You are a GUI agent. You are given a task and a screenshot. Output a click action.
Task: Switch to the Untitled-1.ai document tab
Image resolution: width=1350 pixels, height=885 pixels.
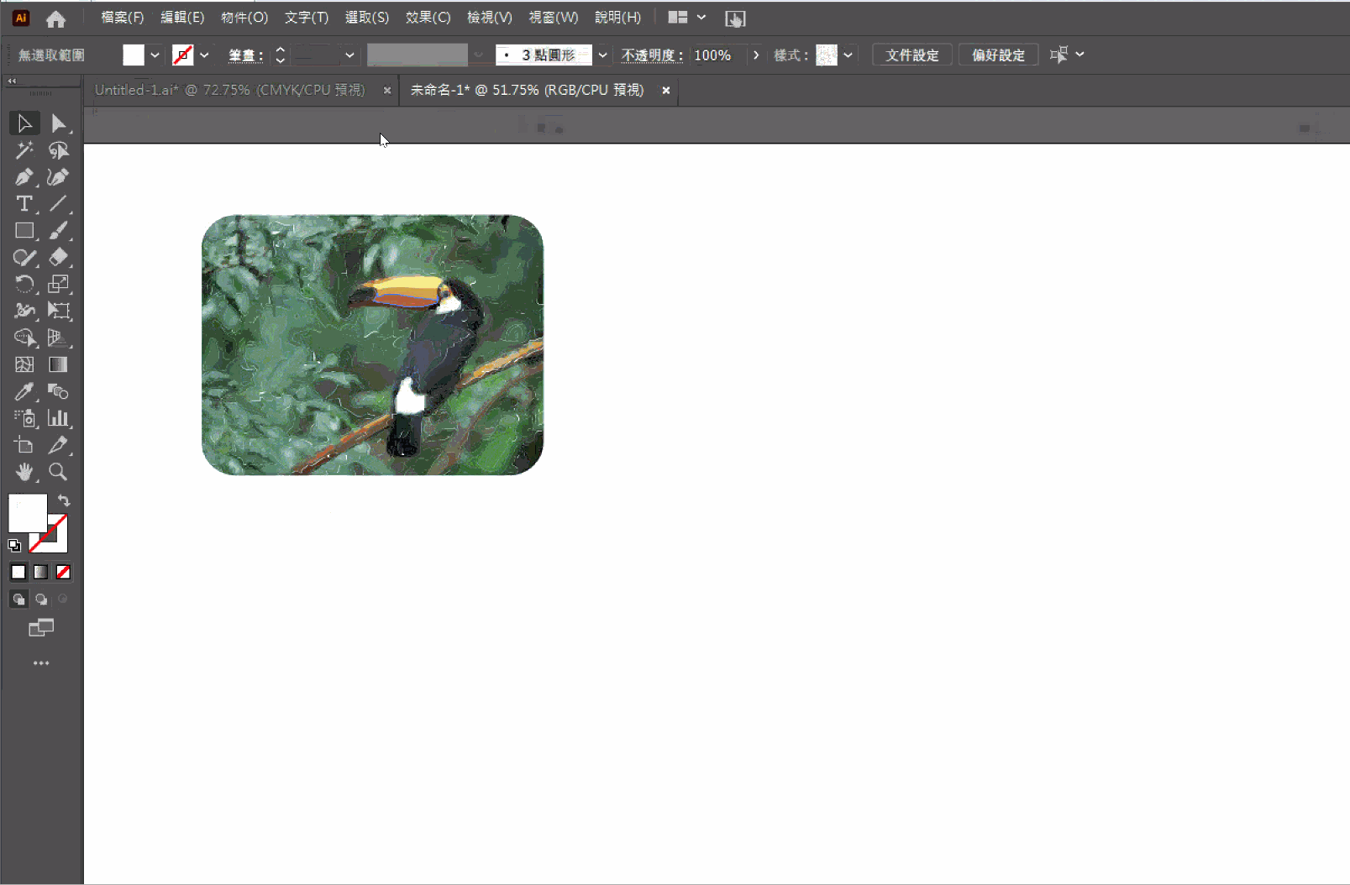231,90
